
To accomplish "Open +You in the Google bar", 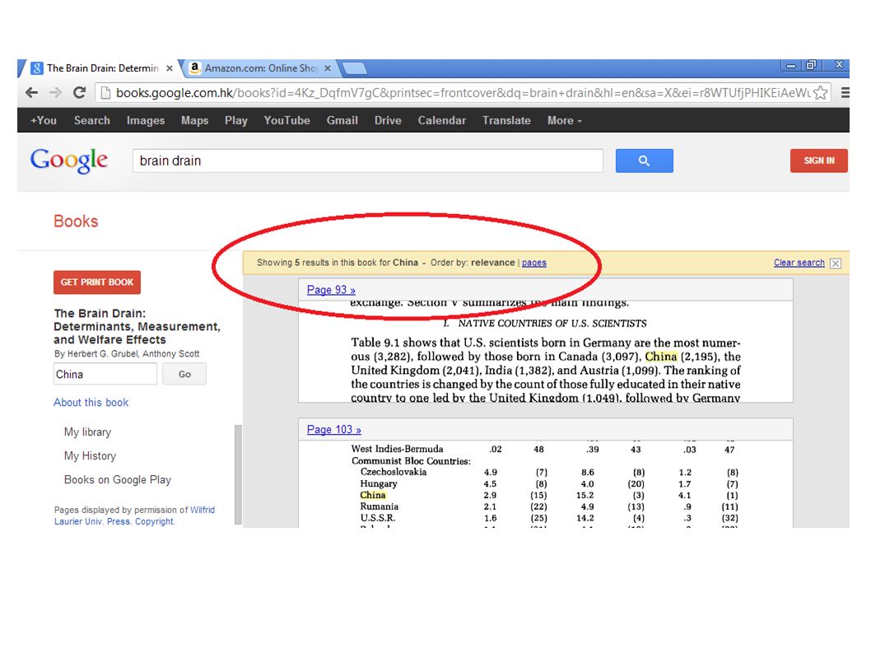I will point(44,120).
